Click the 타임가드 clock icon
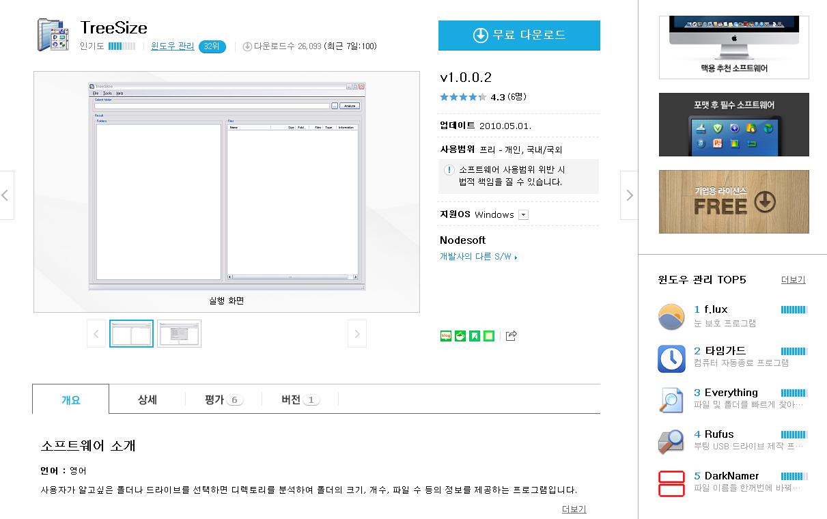This screenshot has height=519, width=827. pos(671,359)
